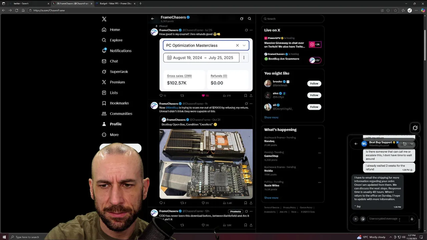This screenshot has width=427, height=240.
Task: Collapse Best Buy Support chat with chevron
Action: (x=412, y=144)
